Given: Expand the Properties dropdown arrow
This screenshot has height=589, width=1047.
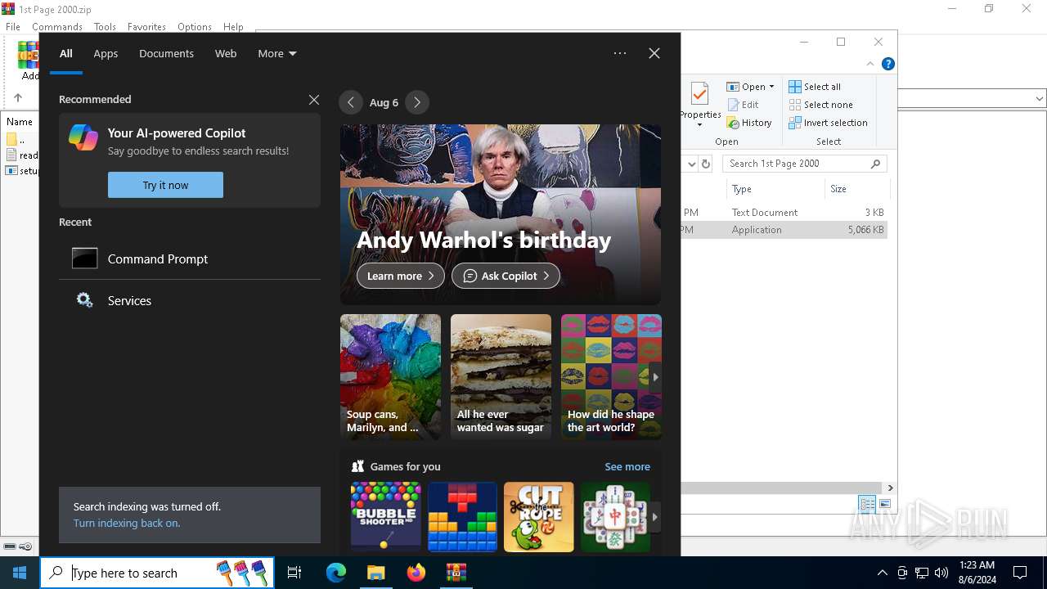Looking at the screenshot, I should point(699,125).
